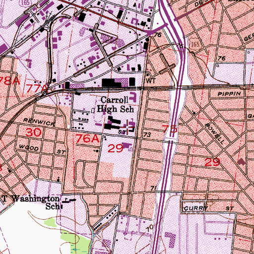This screenshot has width=254, height=254.
Task: Click the red section number 30
Action: 34,132
